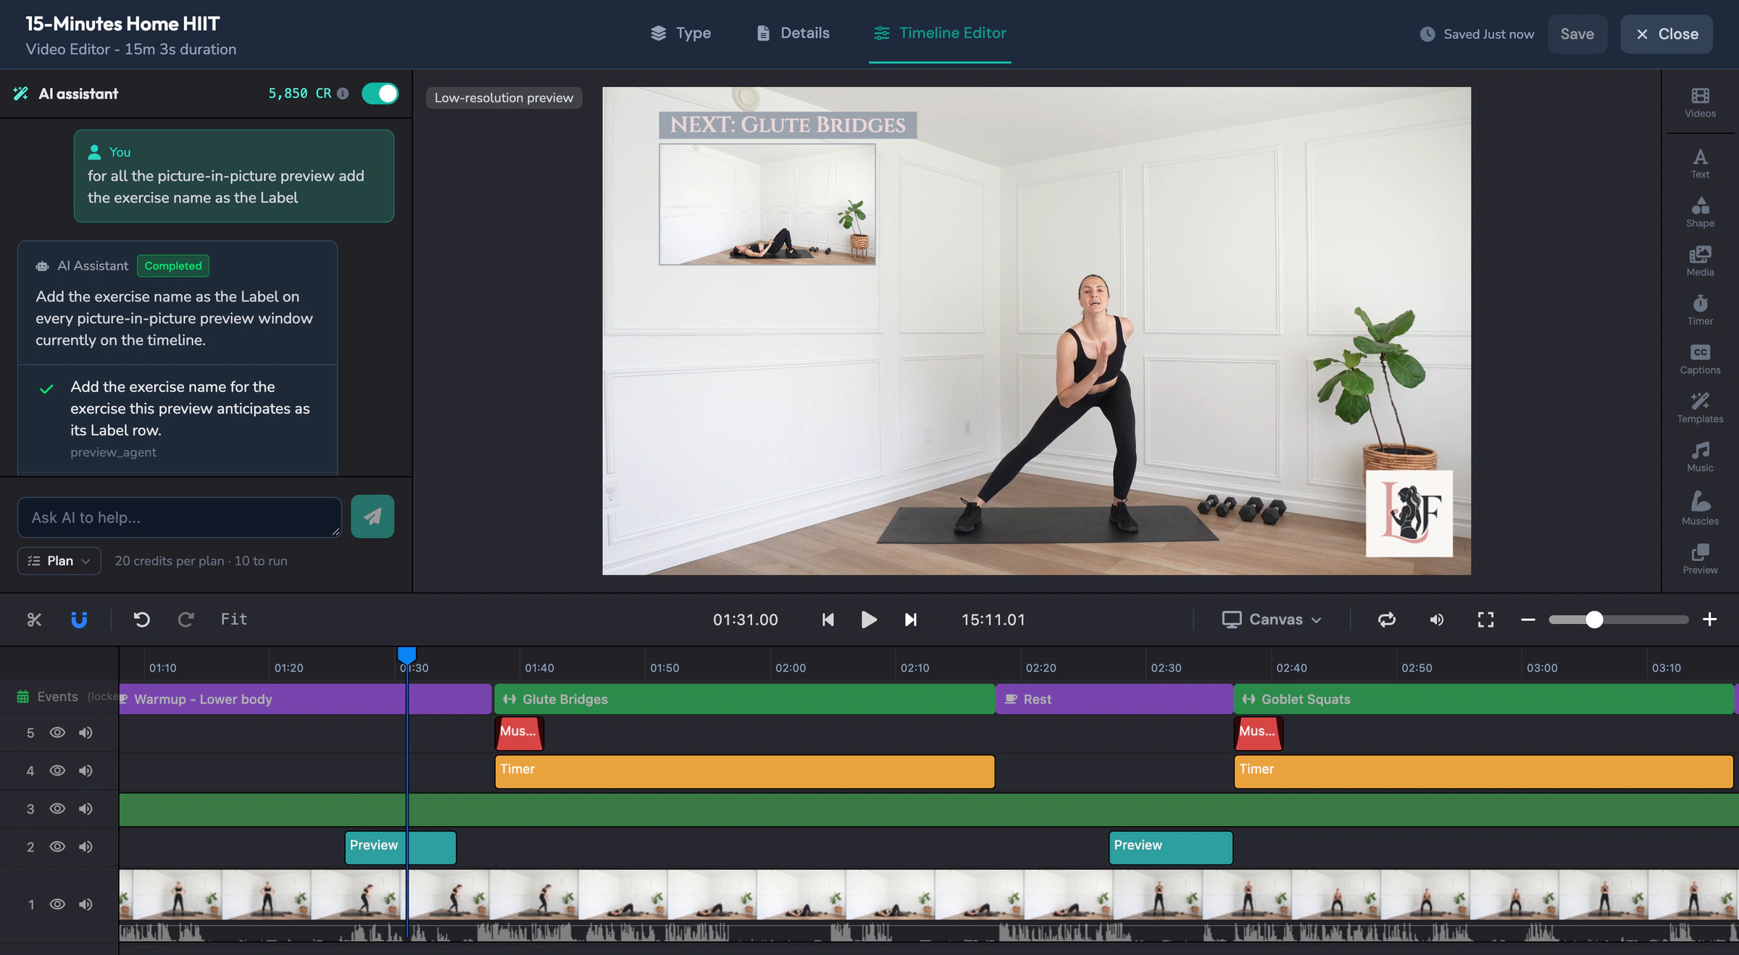The width and height of the screenshot is (1739, 955).
Task: Select the Timer clip under Goblet Squats
Action: pyautogui.click(x=1483, y=771)
